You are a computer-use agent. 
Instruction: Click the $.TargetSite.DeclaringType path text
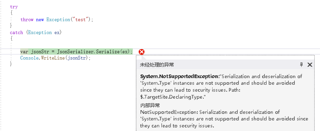click(173, 97)
